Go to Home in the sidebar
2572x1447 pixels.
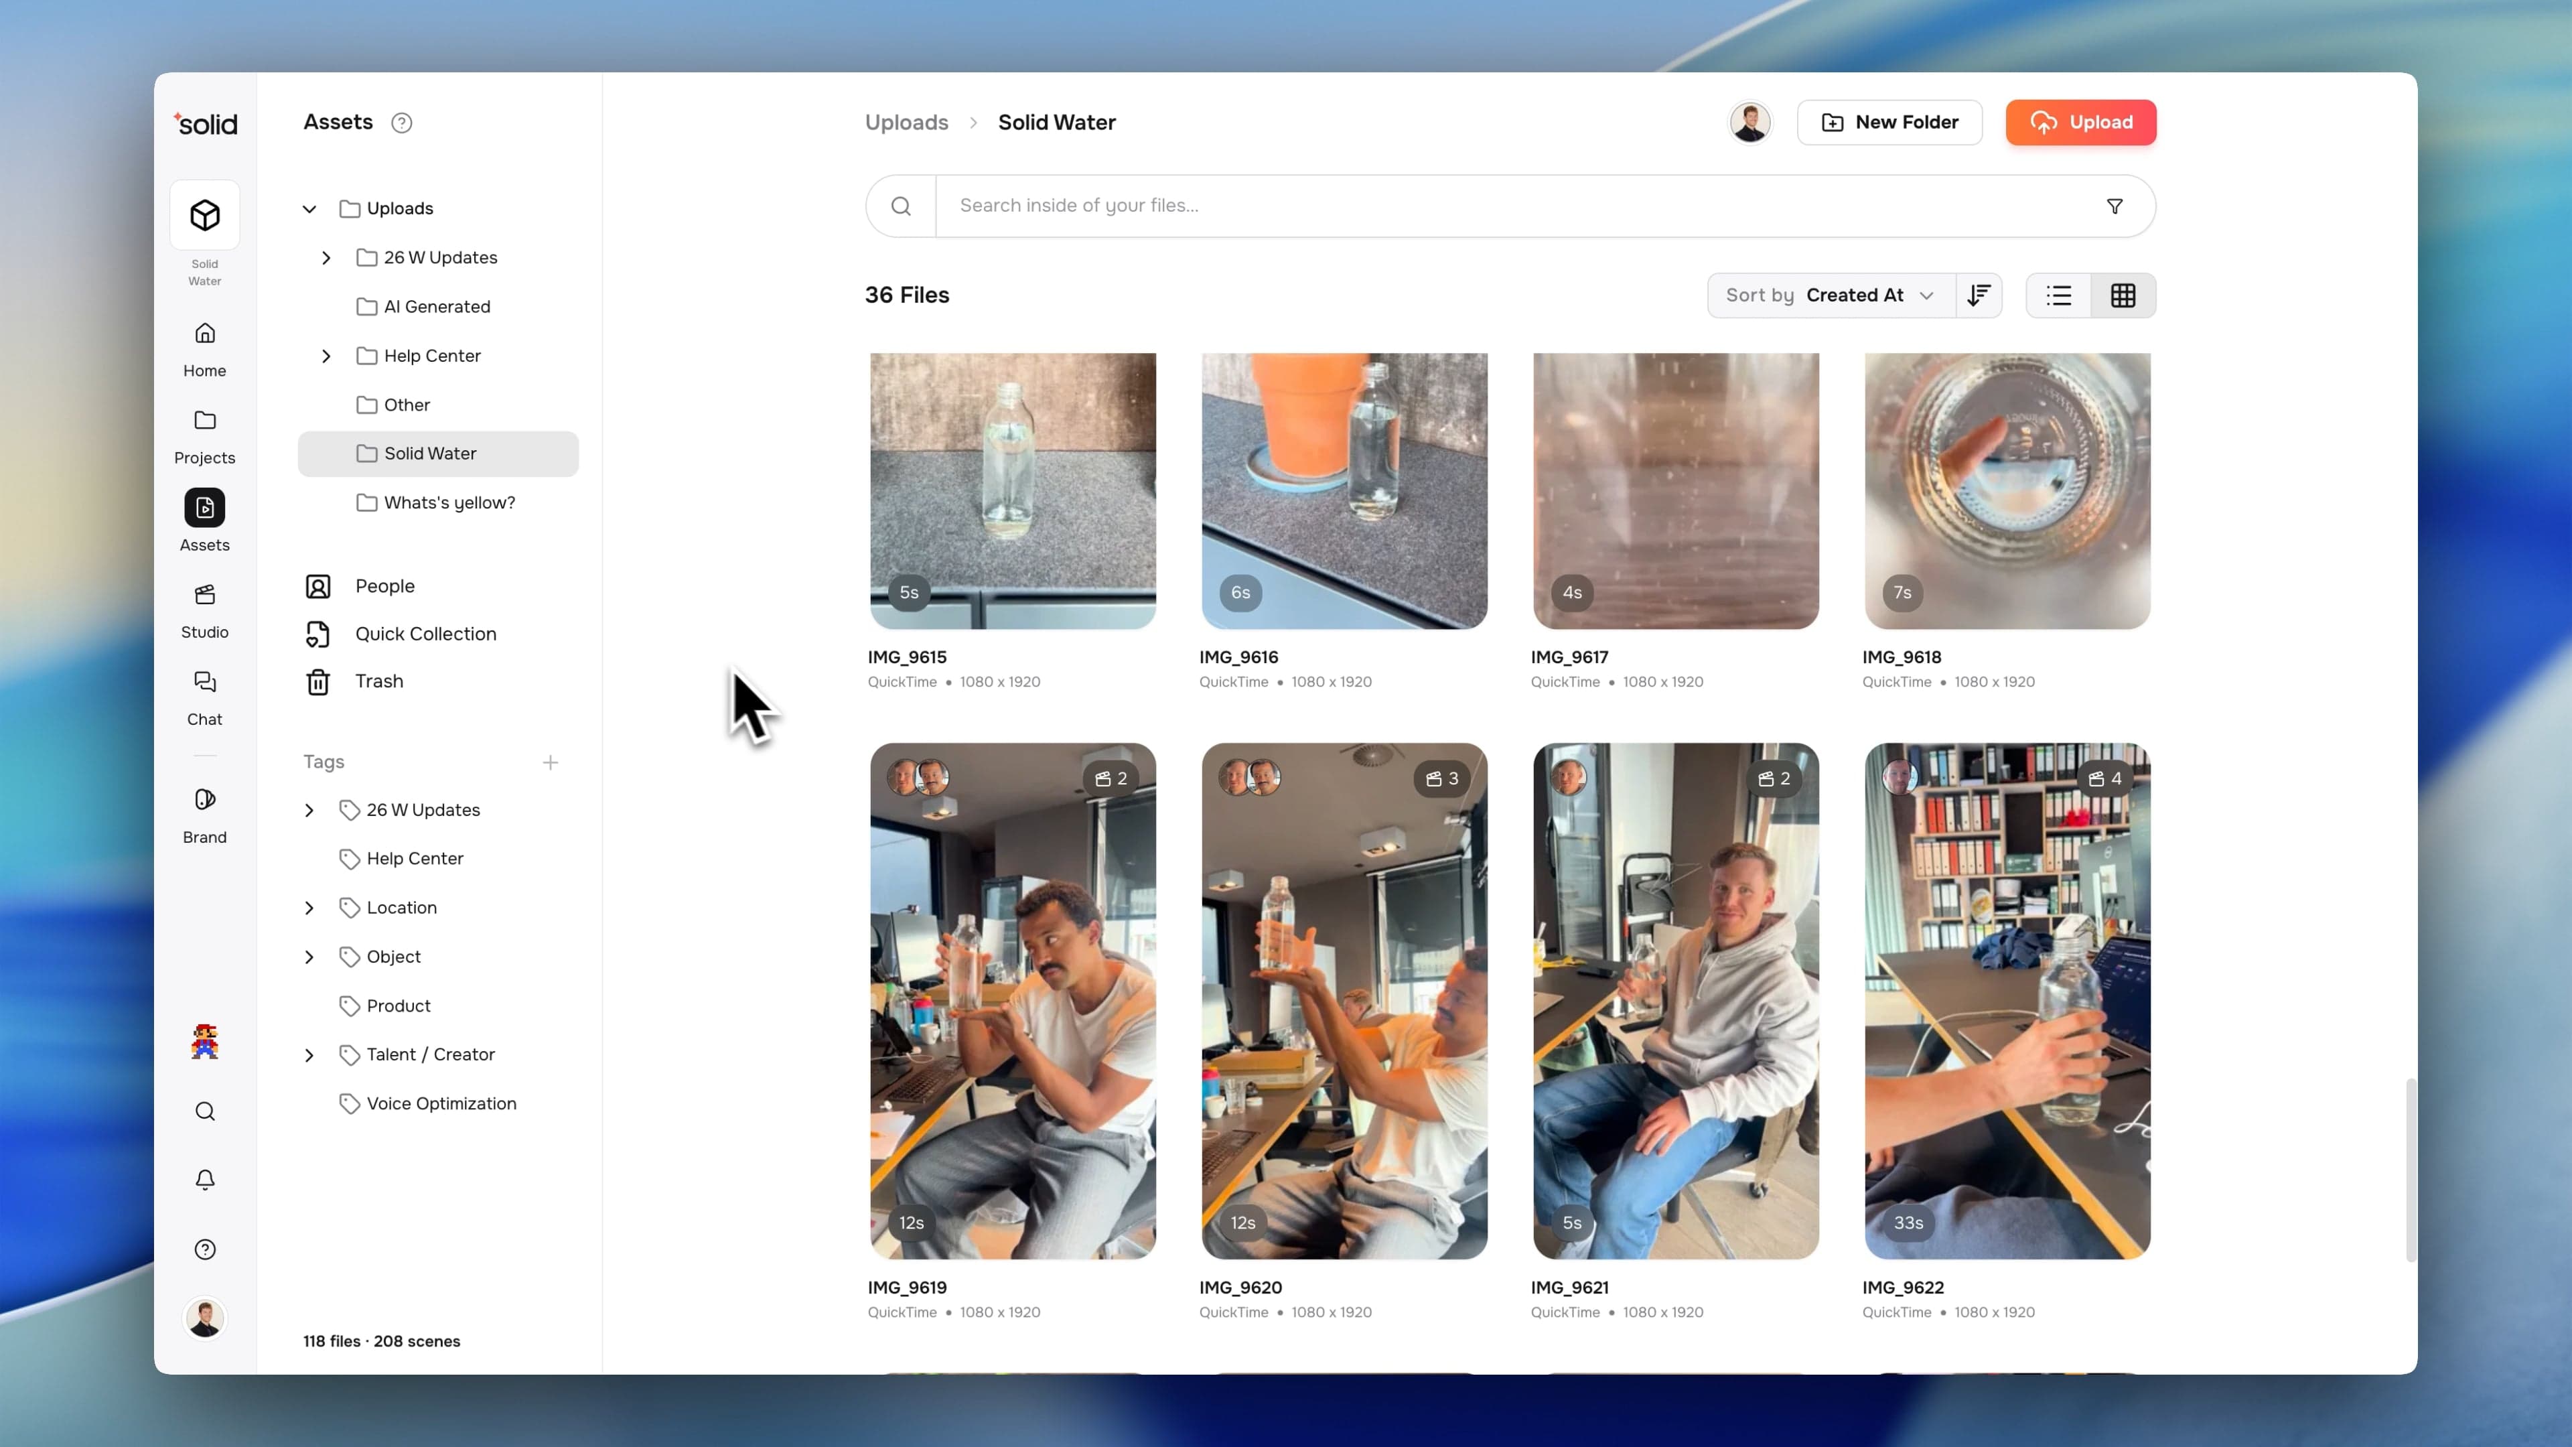pyautogui.click(x=205, y=348)
